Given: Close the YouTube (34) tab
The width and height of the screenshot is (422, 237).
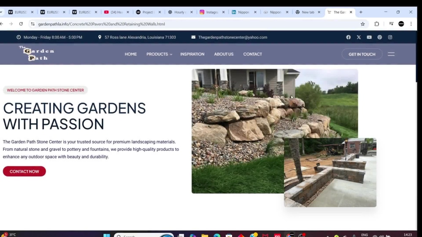Looking at the screenshot, I should click(128, 12).
